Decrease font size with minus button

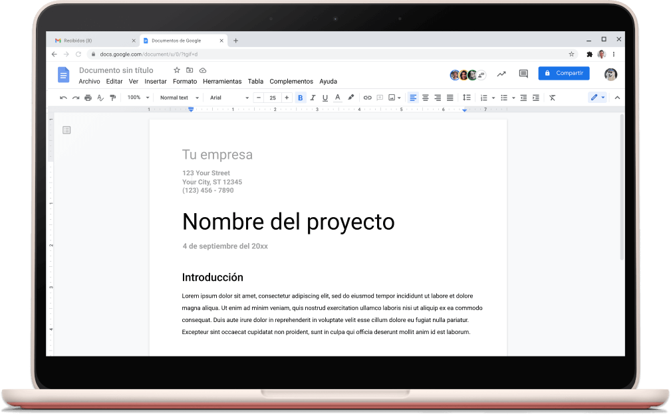click(x=259, y=98)
